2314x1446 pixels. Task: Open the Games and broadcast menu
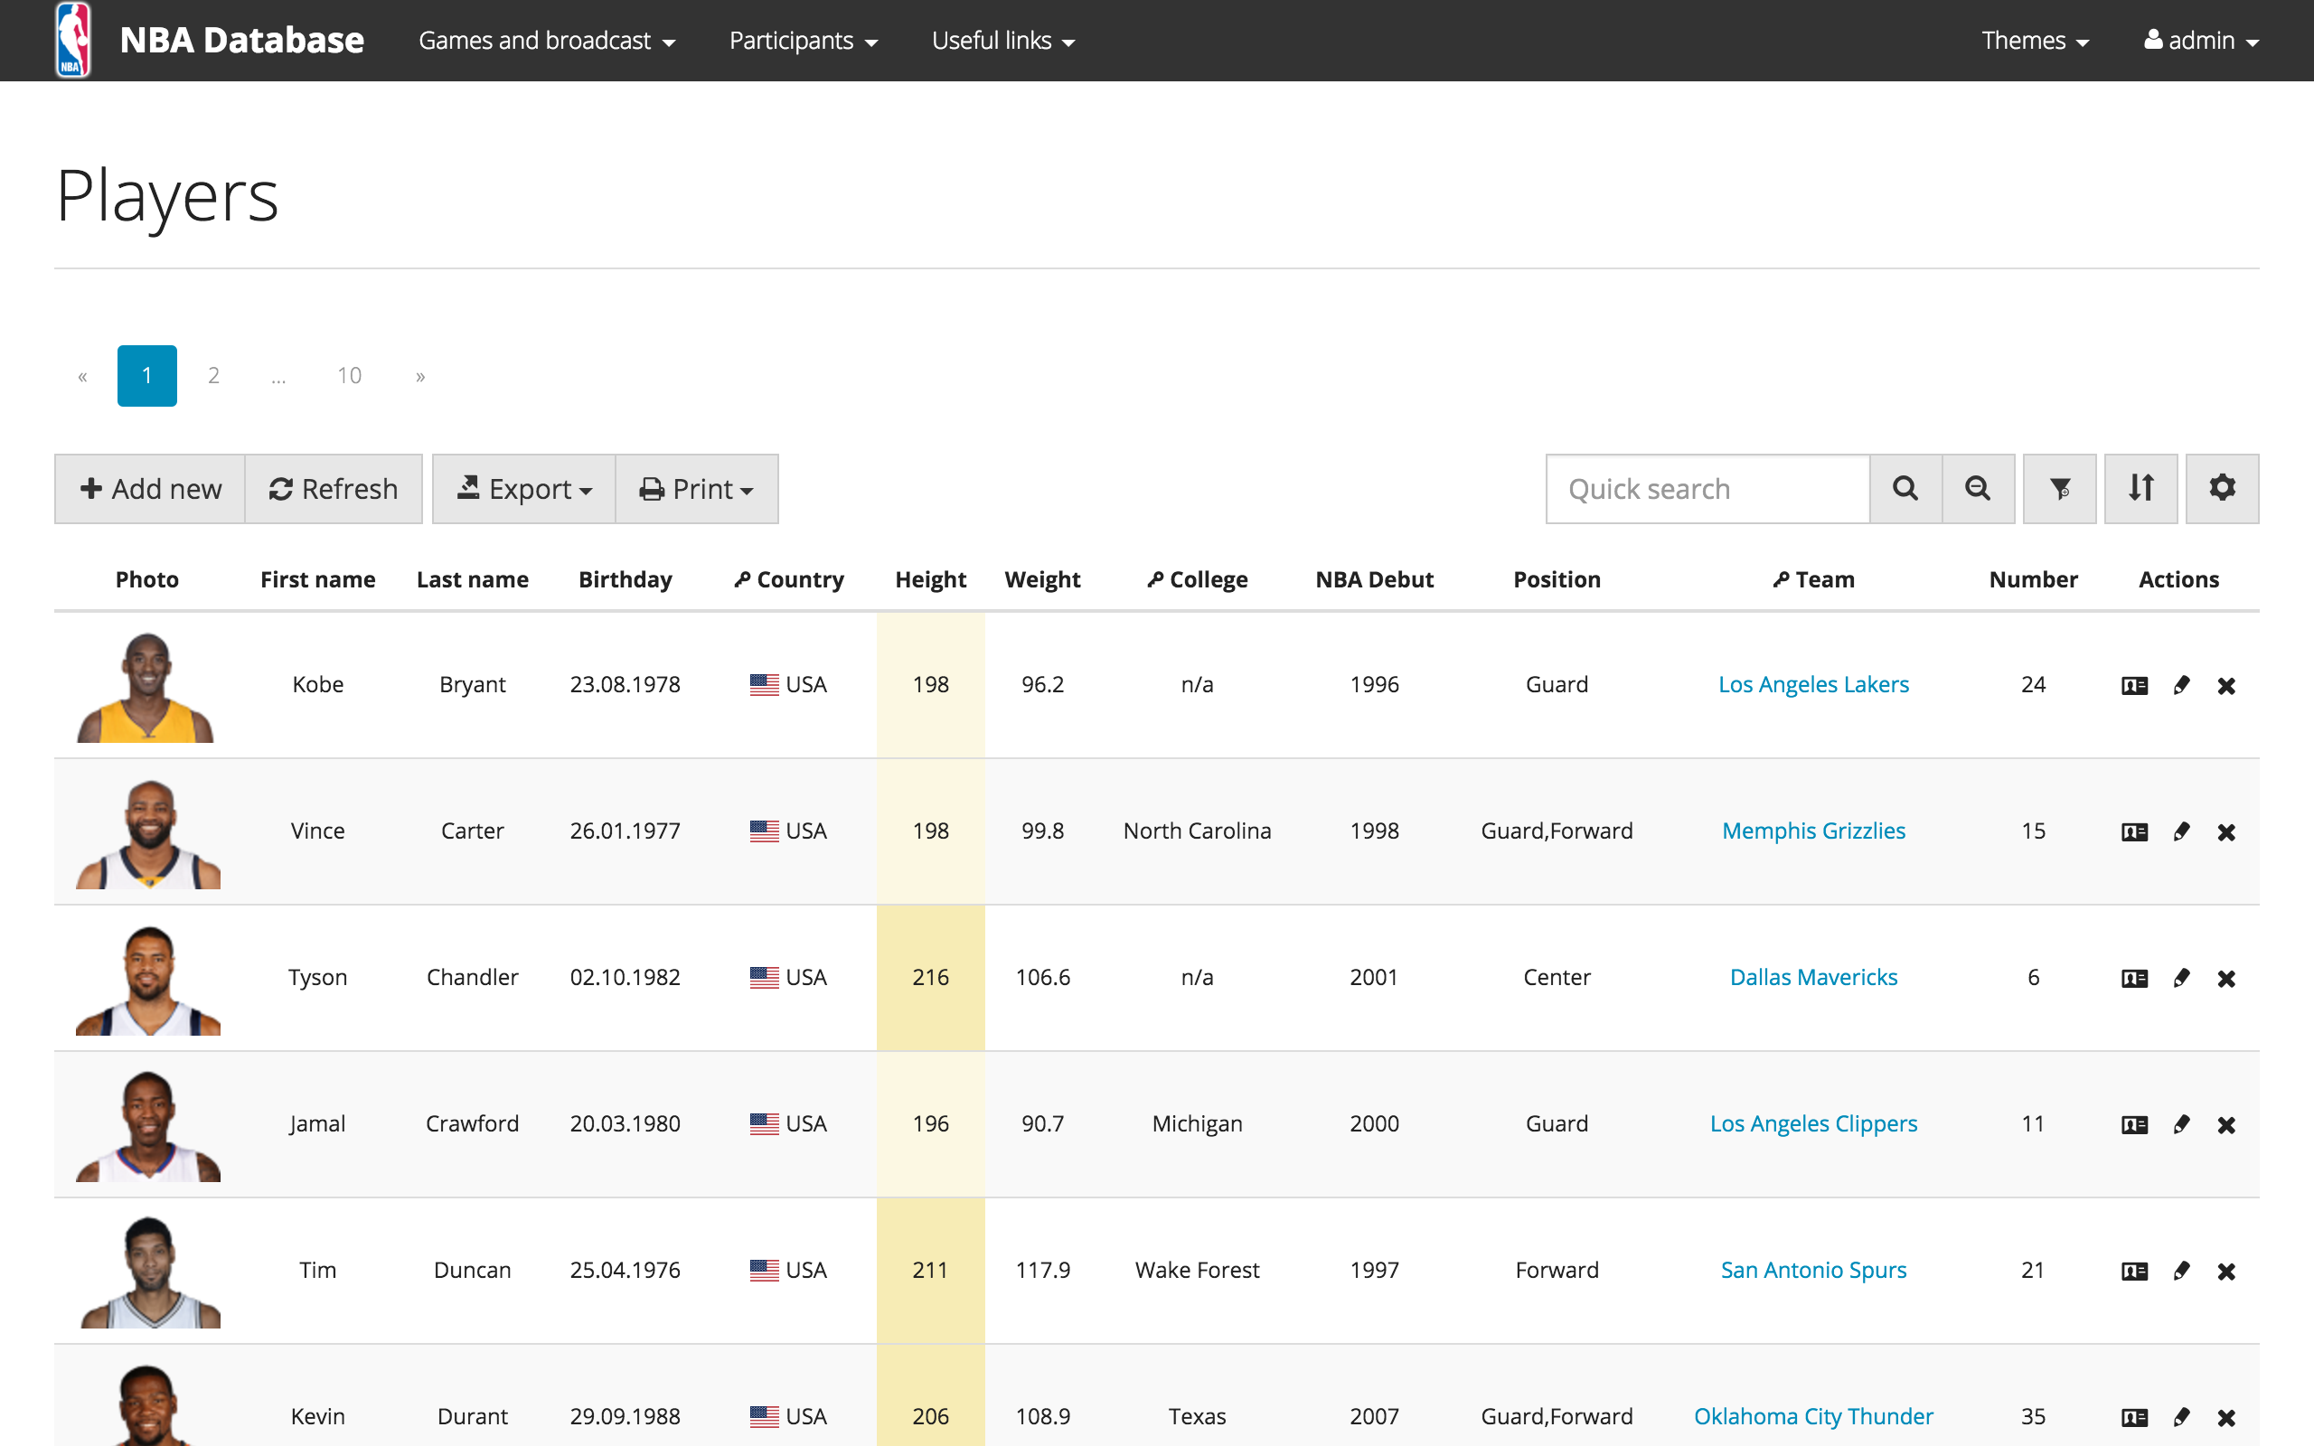[x=547, y=40]
